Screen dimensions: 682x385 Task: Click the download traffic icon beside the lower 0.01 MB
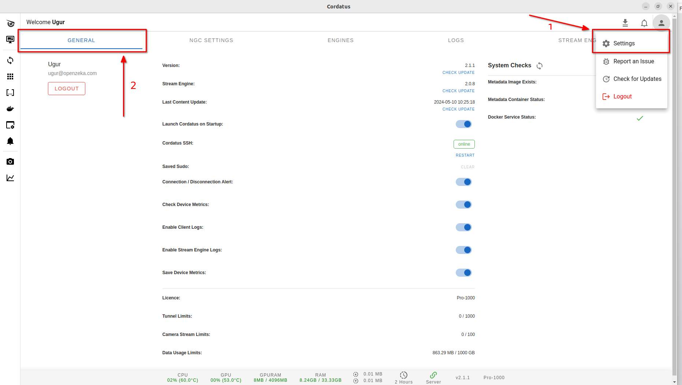355,381
